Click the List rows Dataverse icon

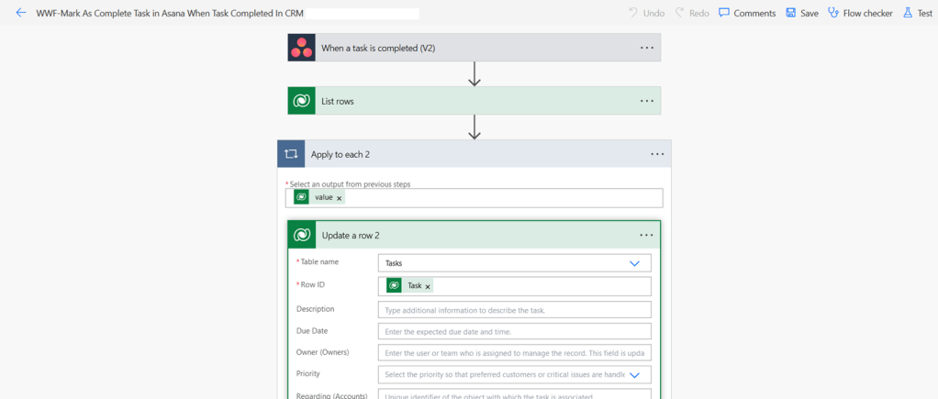[x=301, y=101]
